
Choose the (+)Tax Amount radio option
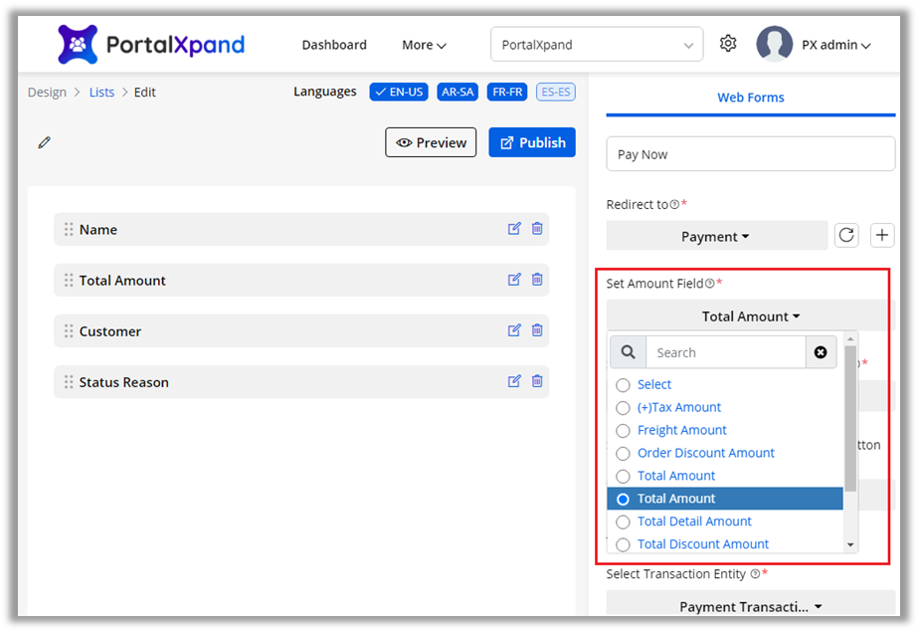[x=624, y=408]
